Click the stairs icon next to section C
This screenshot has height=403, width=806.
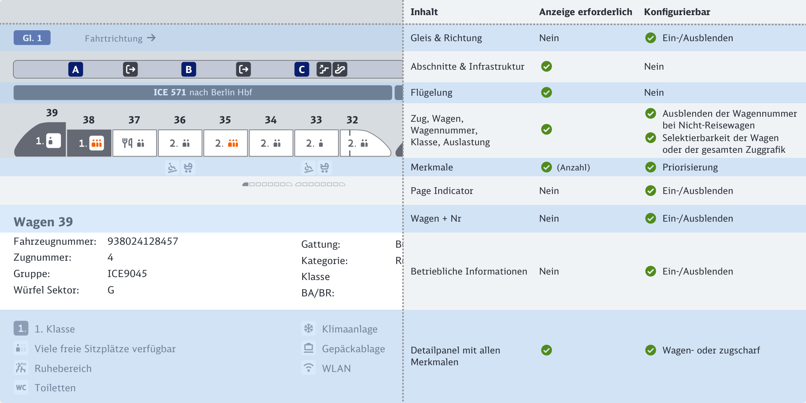point(323,69)
